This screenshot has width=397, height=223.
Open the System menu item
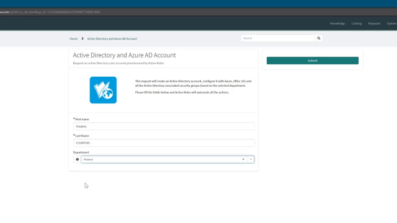click(391, 24)
